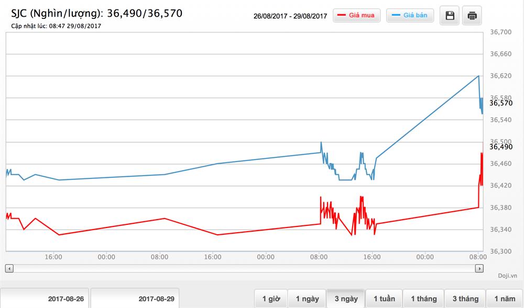Switch chart to 3 tháng range

coord(465,299)
